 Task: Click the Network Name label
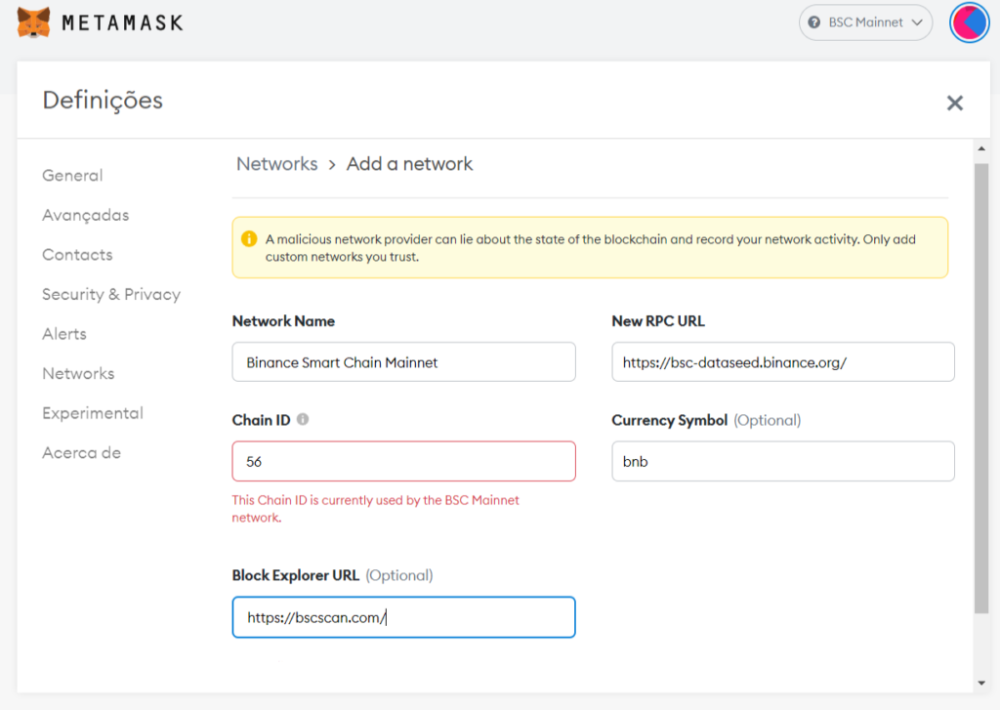pyautogui.click(x=283, y=321)
